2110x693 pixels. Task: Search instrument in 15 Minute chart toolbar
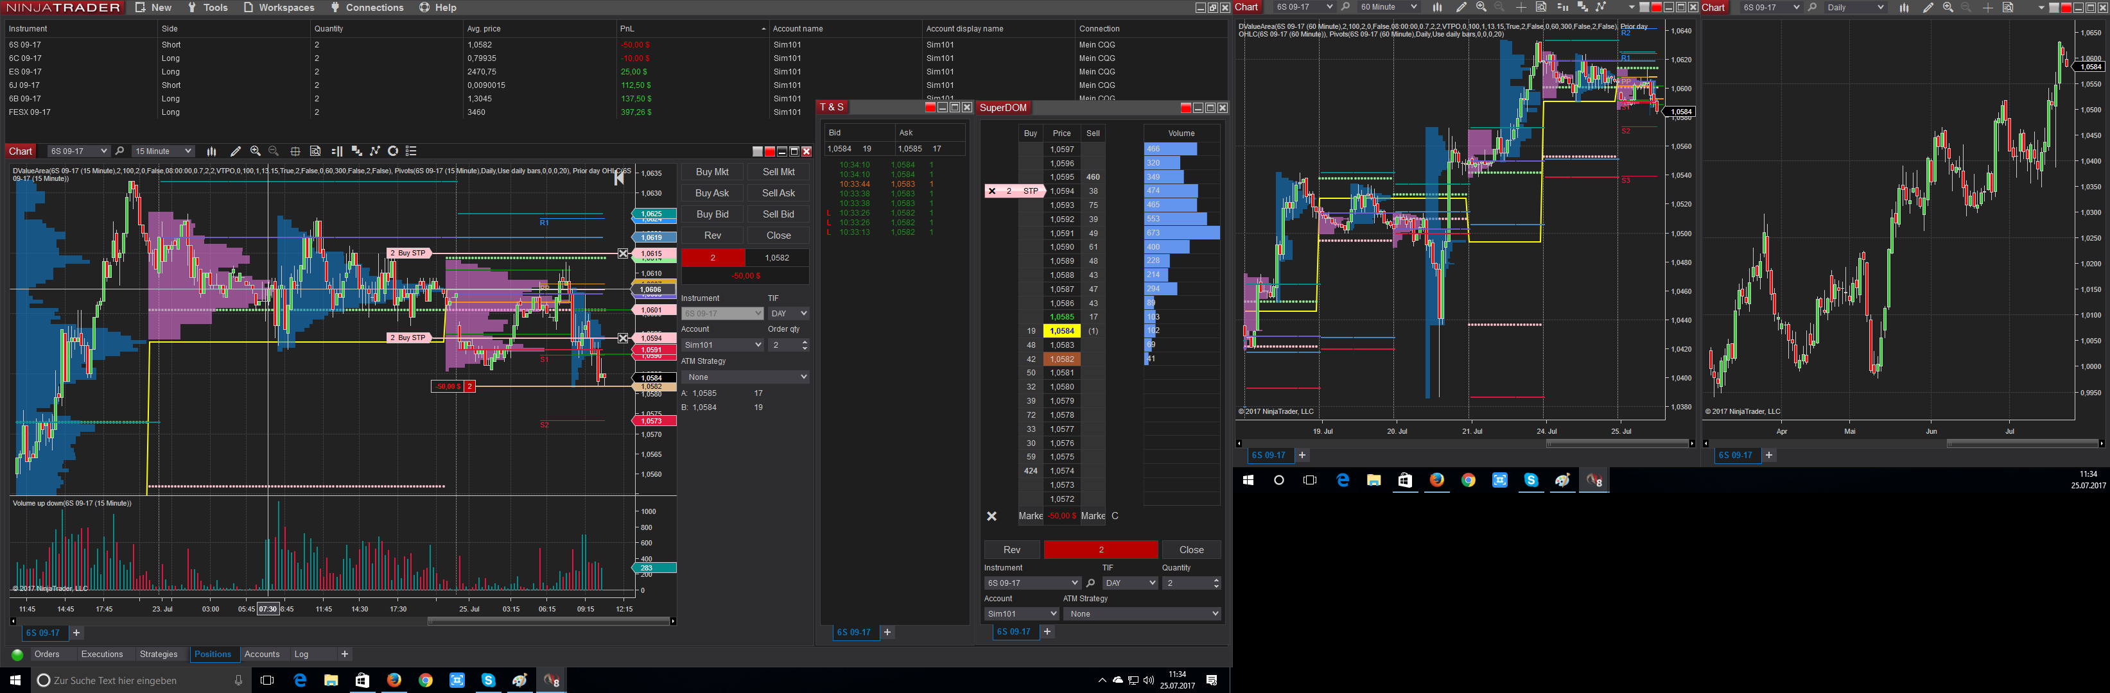[119, 151]
